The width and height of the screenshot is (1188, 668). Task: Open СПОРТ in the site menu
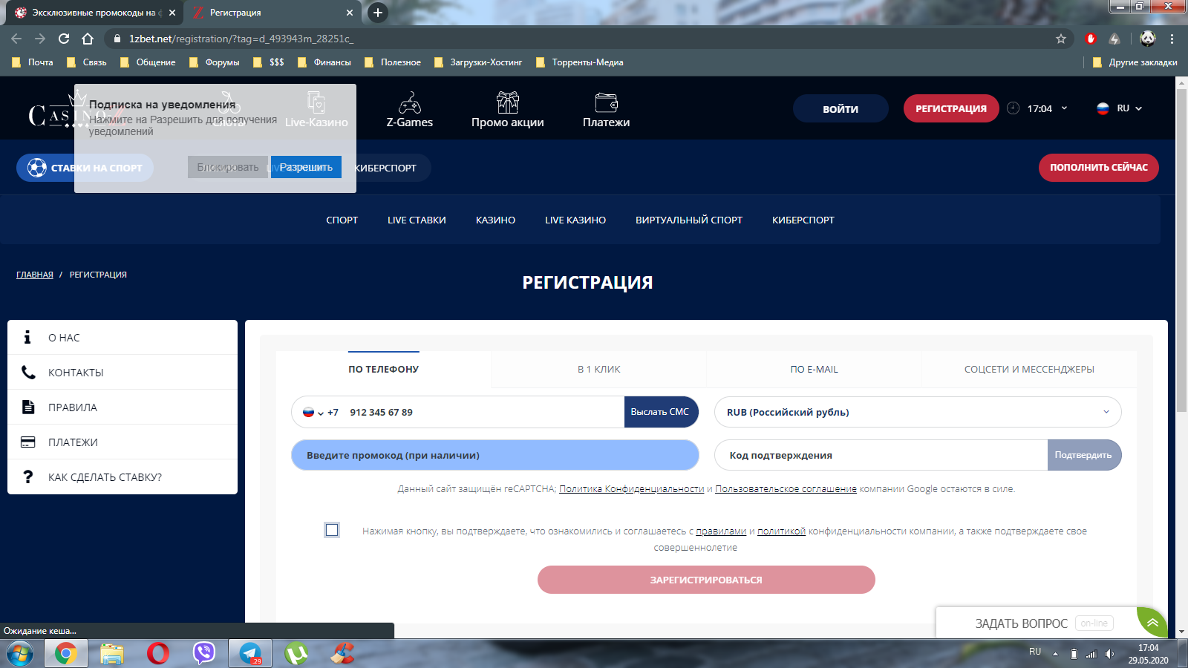pyautogui.click(x=342, y=220)
